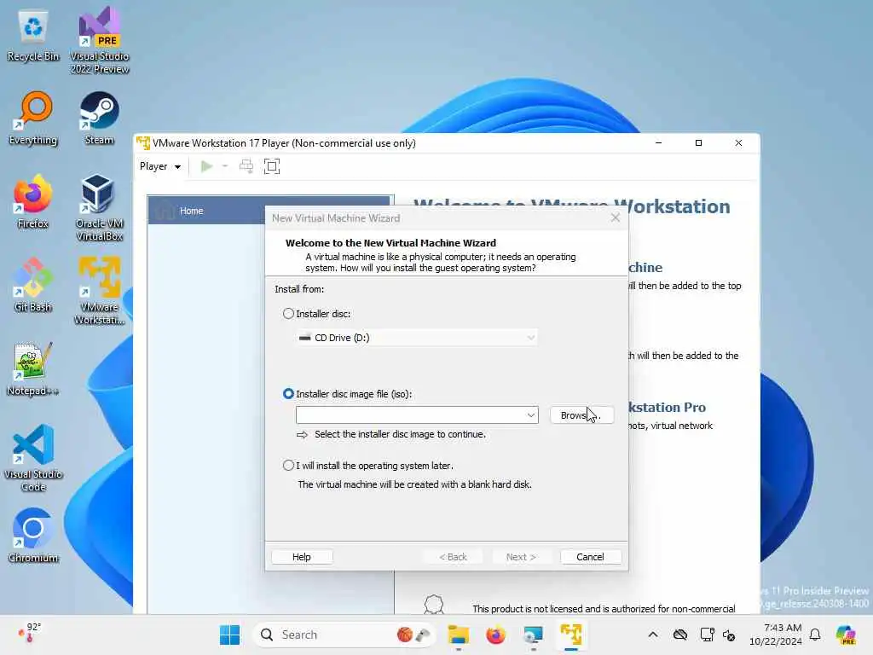This screenshot has width=873, height=655.
Task: Click the green Power On play icon
Action: pyautogui.click(x=206, y=166)
